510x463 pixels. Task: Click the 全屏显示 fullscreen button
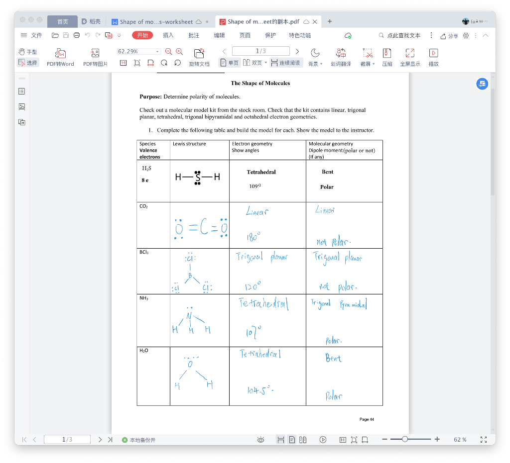410,57
